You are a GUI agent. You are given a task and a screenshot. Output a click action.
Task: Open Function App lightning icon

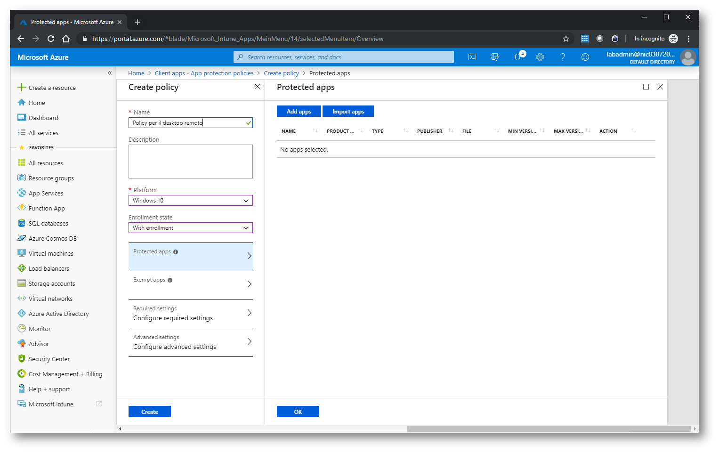pos(21,208)
